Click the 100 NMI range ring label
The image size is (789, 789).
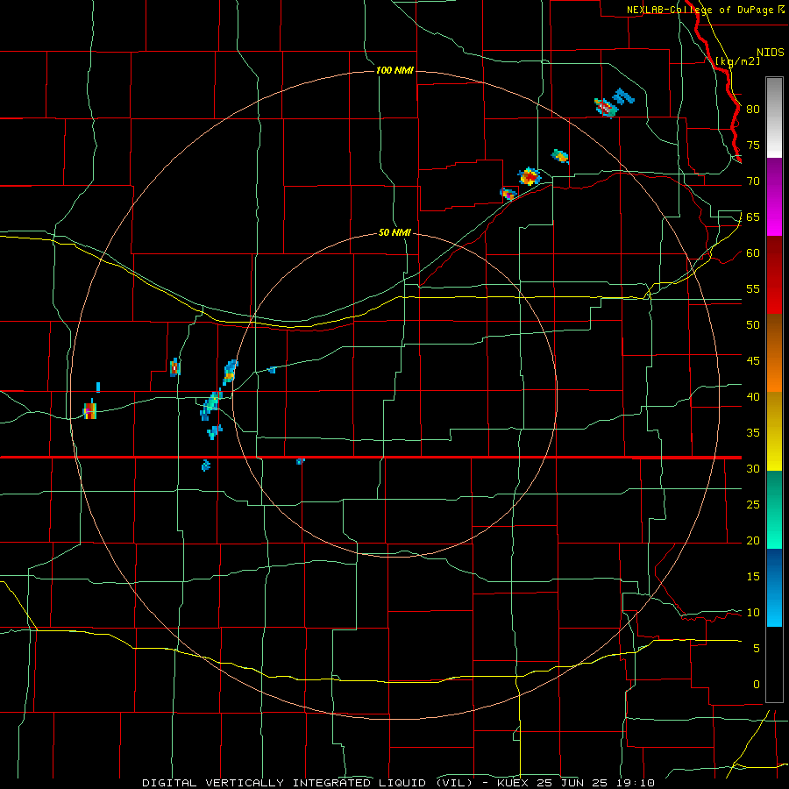click(394, 70)
